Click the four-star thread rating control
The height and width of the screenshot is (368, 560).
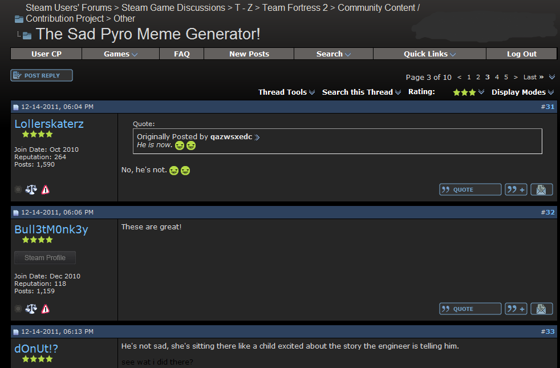(468, 91)
